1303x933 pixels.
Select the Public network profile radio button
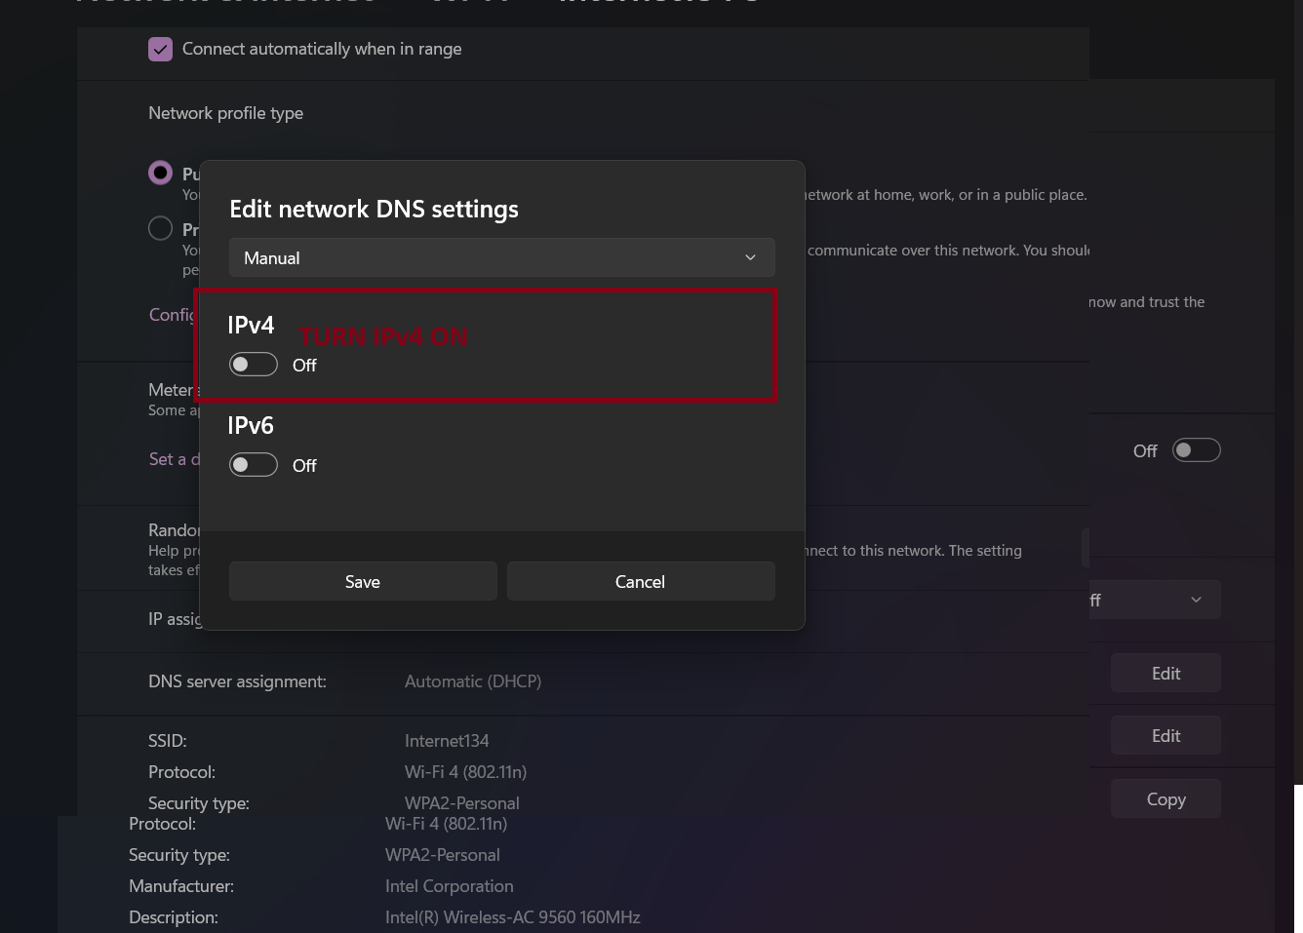pos(160,173)
